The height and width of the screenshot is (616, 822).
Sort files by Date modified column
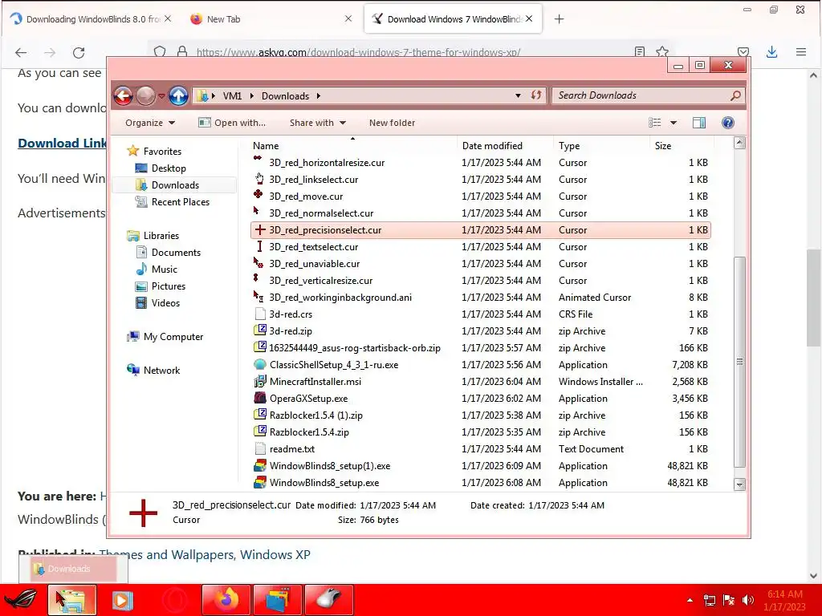[505, 146]
